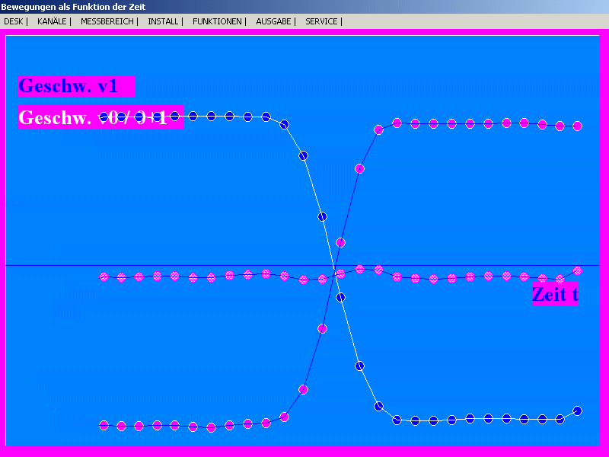
Task: Open the FUNKTIONEN menu
Action: (x=217, y=21)
